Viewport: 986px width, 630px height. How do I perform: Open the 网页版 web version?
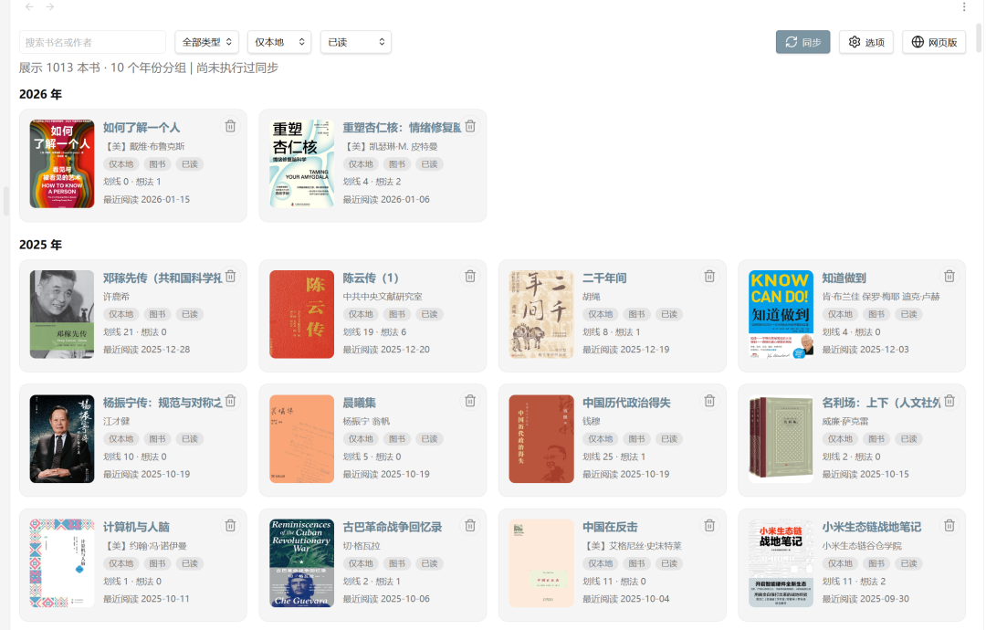[x=934, y=42]
